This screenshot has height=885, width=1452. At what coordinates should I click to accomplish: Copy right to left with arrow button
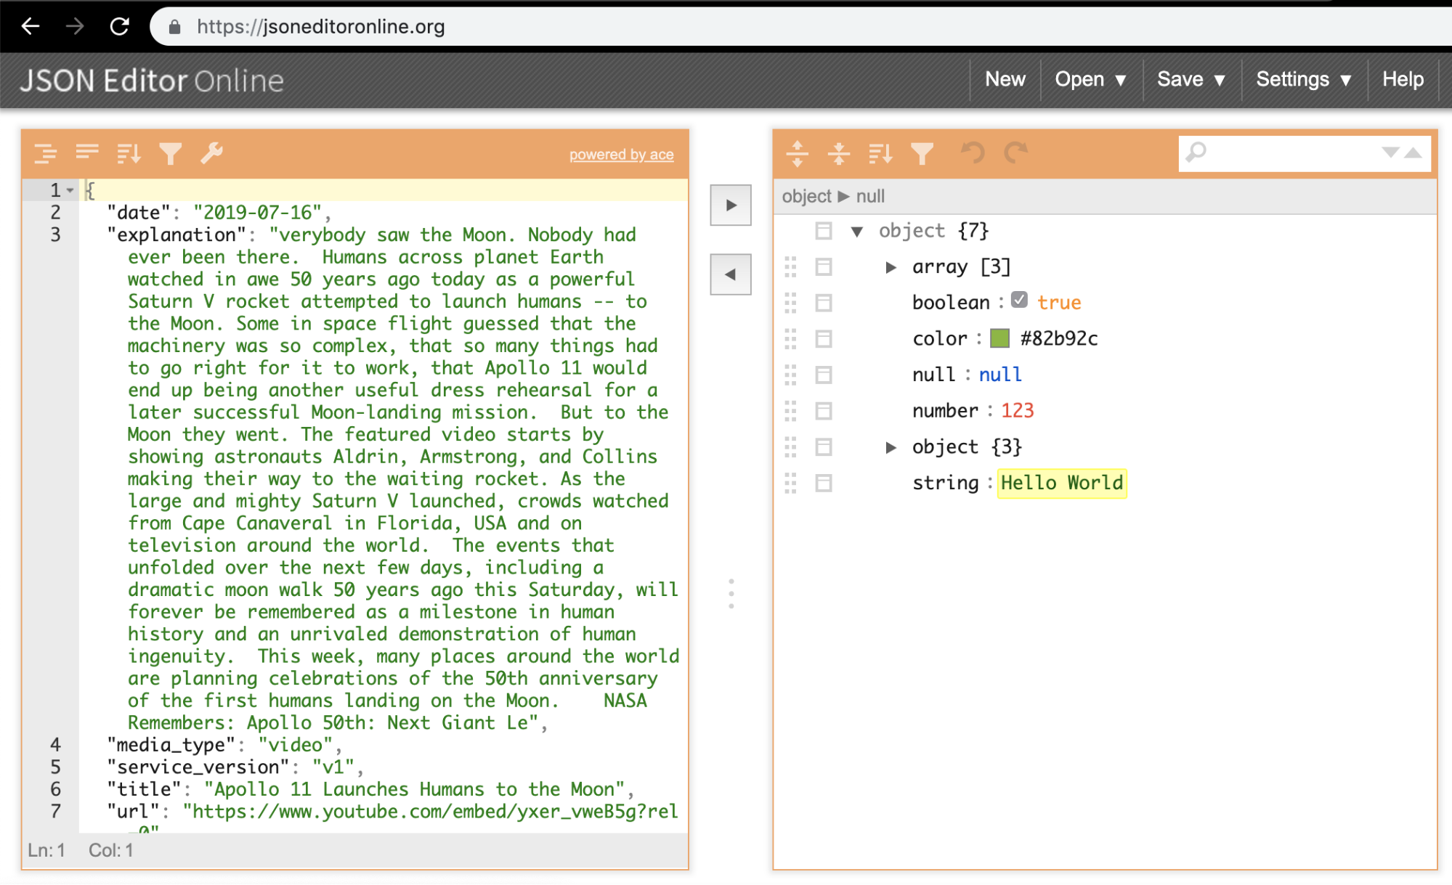731,274
